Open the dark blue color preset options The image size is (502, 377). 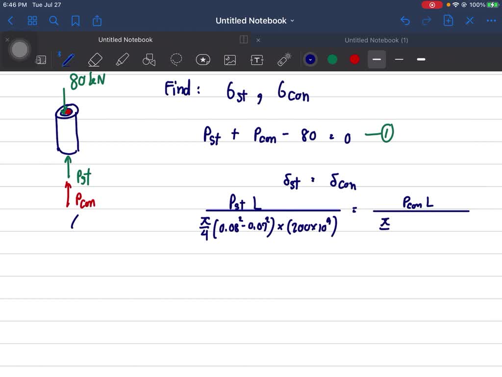(310, 59)
